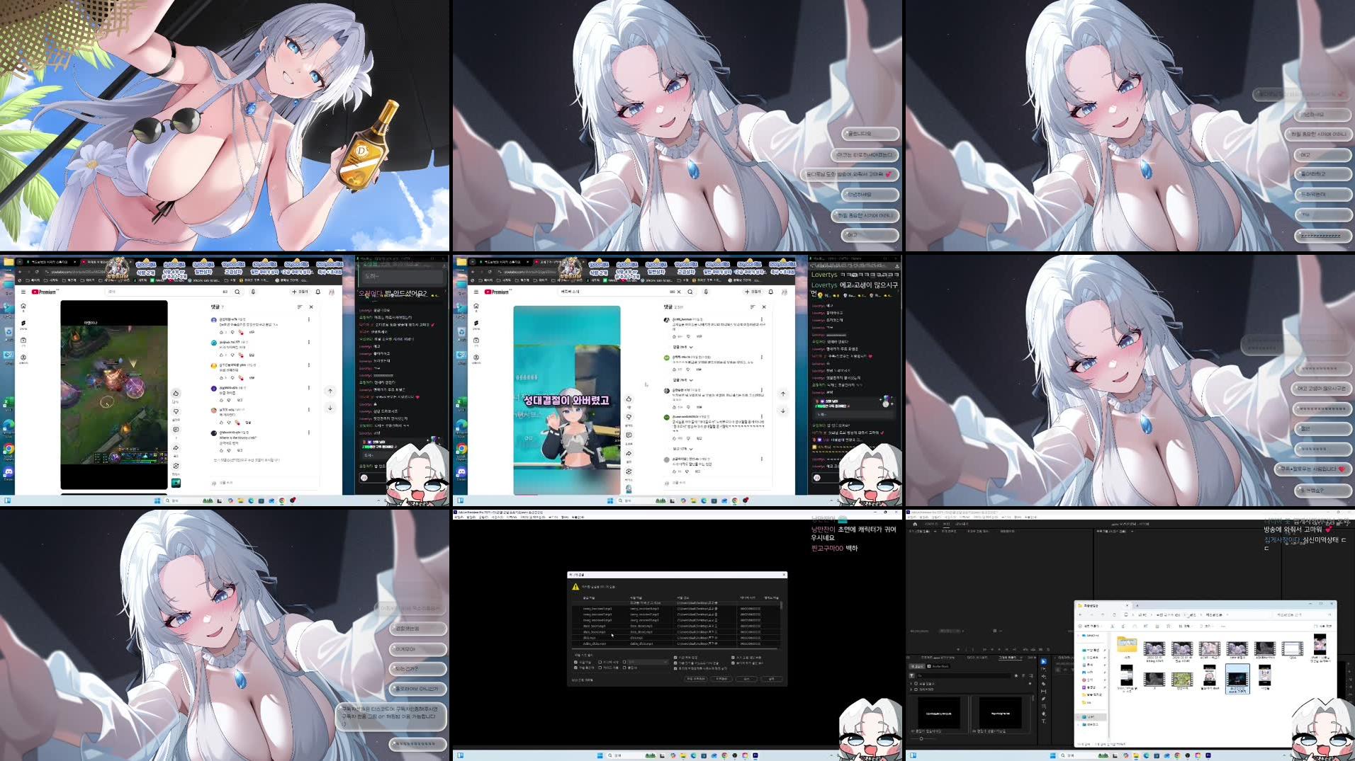The width and height of the screenshot is (1355, 761).
Task: Click Cancel button in Link Media dialog
Action: click(x=746, y=679)
